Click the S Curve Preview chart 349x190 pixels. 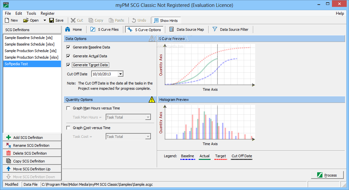210,65
